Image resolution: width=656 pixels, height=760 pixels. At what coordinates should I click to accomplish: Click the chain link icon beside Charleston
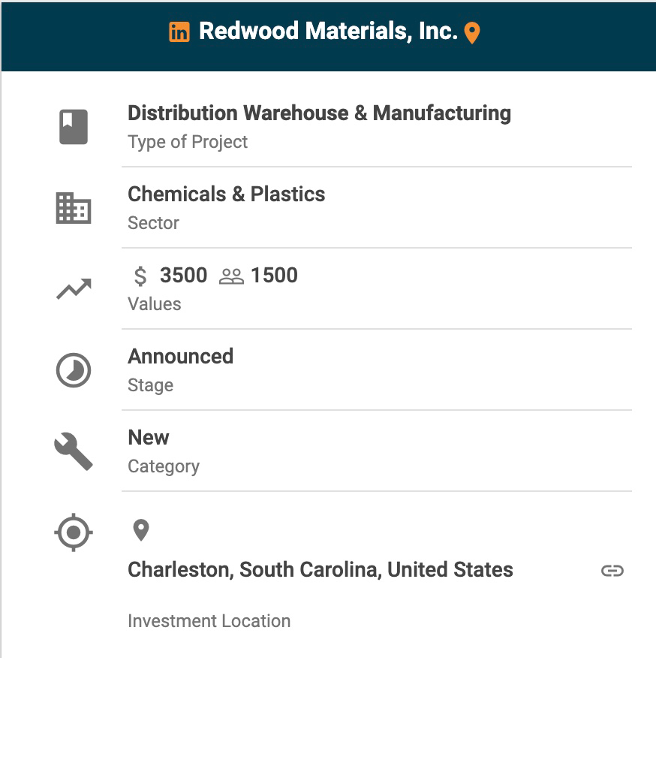click(x=612, y=571)
